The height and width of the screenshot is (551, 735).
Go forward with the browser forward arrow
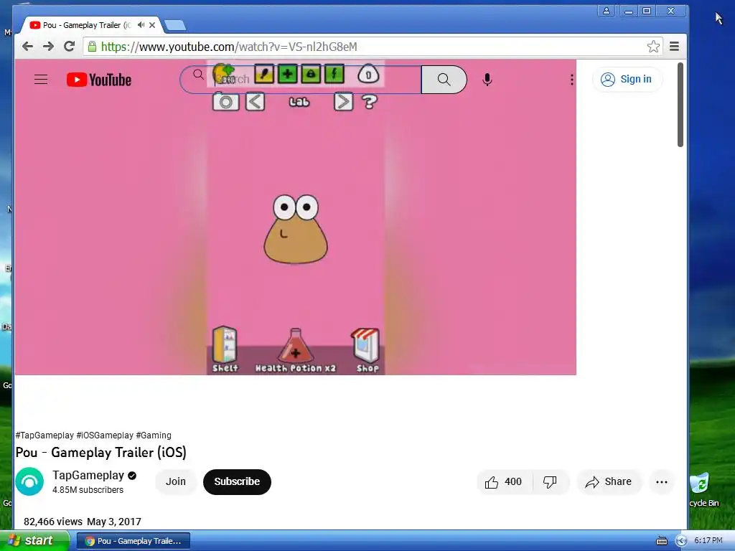click(48, 47)
